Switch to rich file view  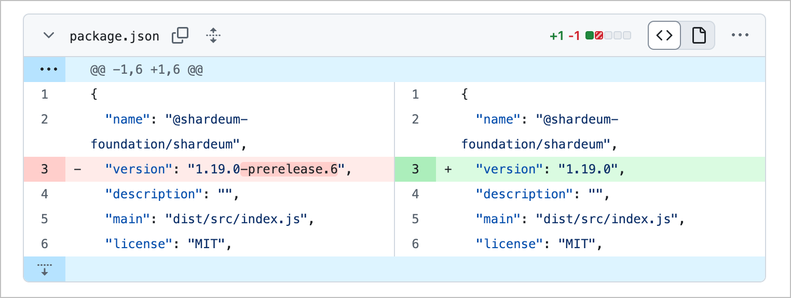[699, 35]
